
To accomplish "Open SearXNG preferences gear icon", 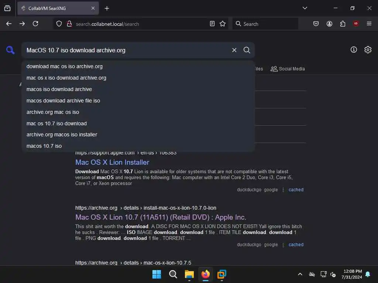I will point(368,50).
